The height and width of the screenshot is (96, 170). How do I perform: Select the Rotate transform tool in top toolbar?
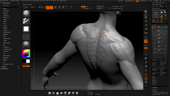63,7
